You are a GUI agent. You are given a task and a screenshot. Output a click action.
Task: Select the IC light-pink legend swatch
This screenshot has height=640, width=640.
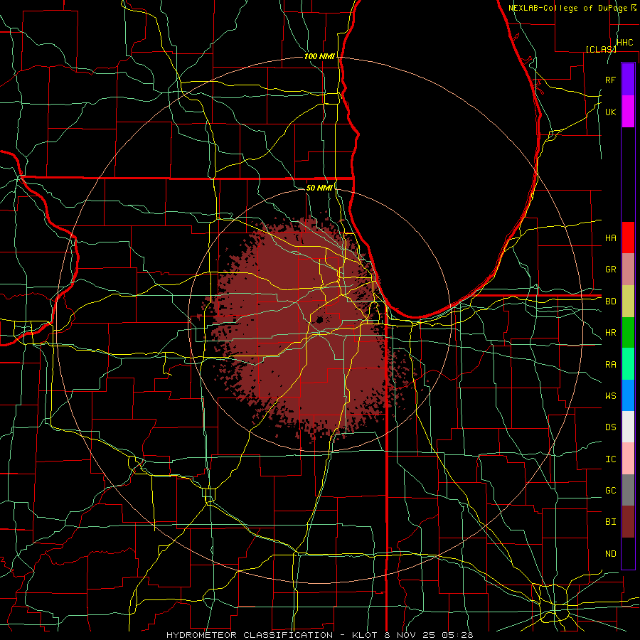[628, 459]
